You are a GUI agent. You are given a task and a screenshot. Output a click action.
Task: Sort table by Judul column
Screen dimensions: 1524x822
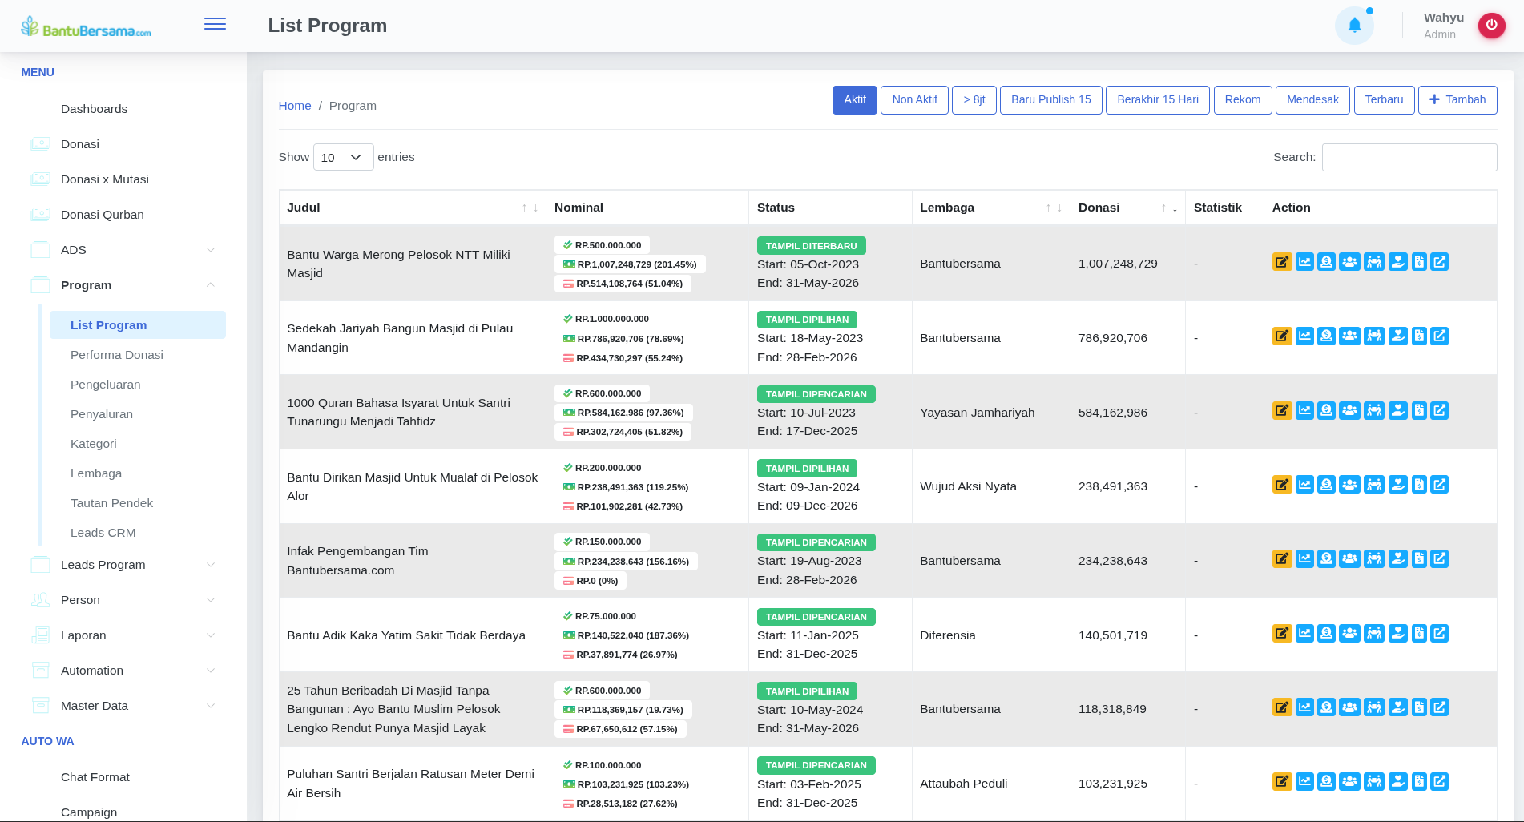[x=412, y=208]
